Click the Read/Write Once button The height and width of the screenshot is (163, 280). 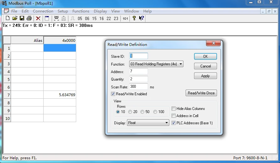coord(201,93)
